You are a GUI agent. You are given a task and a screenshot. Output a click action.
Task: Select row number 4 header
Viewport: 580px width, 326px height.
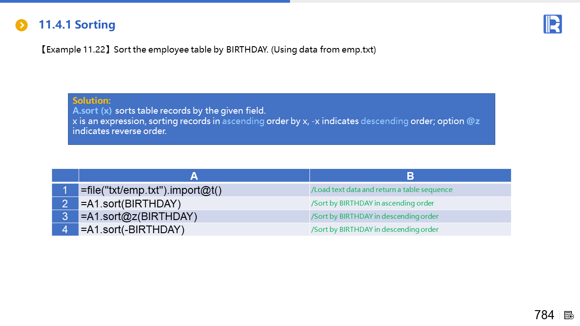(x=65, y=230)
